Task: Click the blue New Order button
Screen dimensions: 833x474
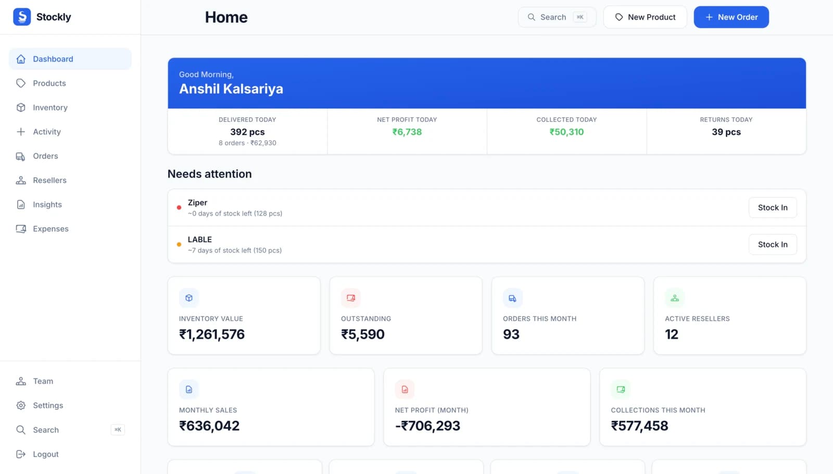Action: (x=731, y=17)
